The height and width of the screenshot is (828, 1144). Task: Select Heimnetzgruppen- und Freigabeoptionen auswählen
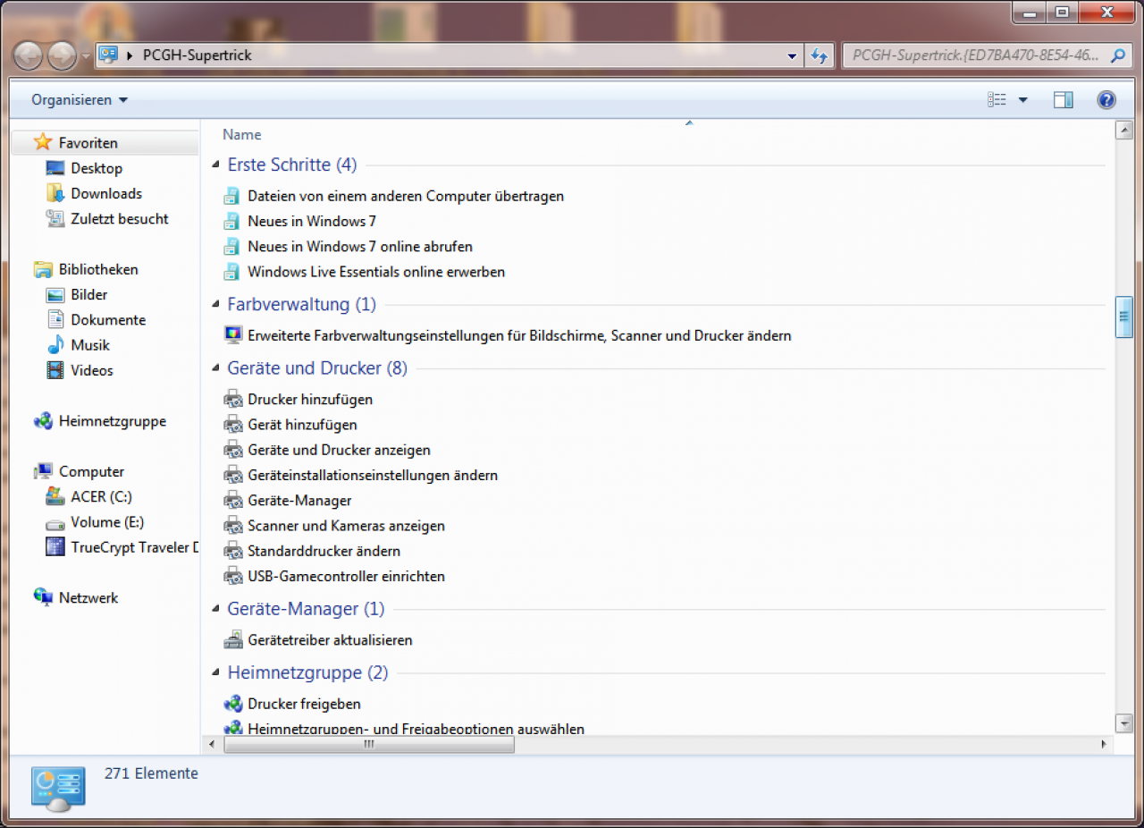pos(416,728)
